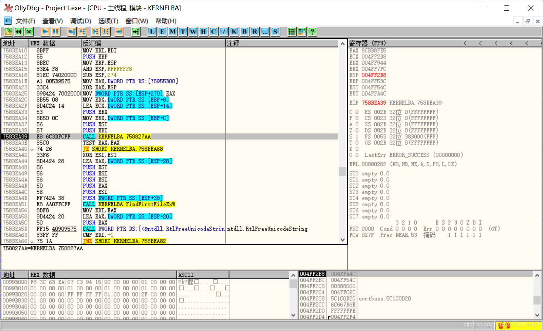Click the 注释 column header

point(282,43)
